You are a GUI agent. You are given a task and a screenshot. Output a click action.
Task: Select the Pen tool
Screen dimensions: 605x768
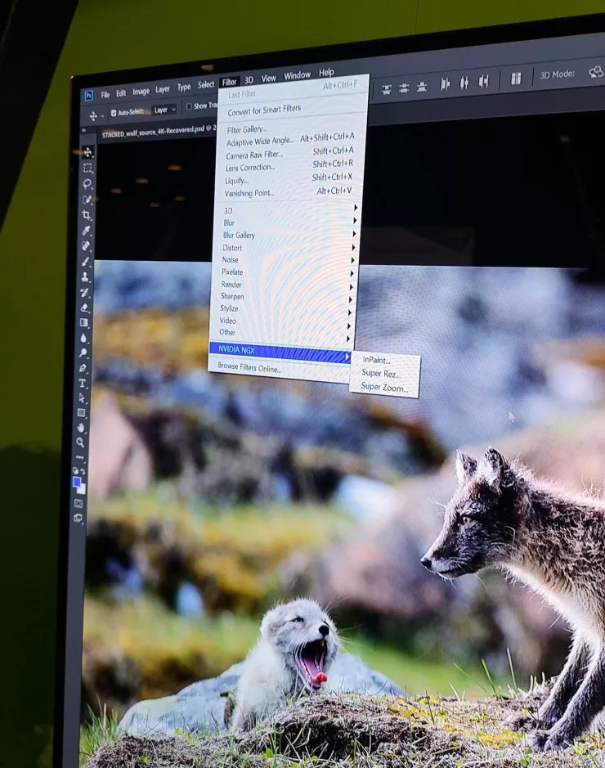point(83,368)
